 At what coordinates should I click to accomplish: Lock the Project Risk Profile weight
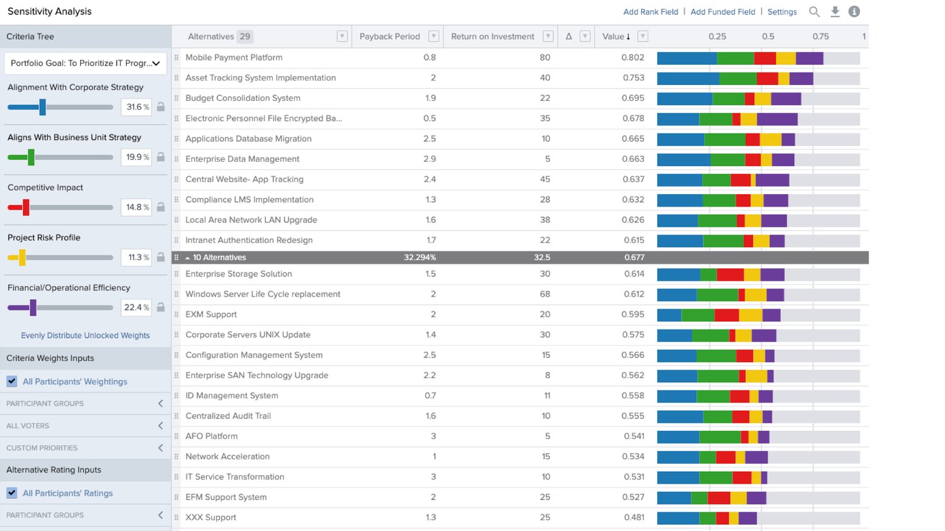point(161,257)
